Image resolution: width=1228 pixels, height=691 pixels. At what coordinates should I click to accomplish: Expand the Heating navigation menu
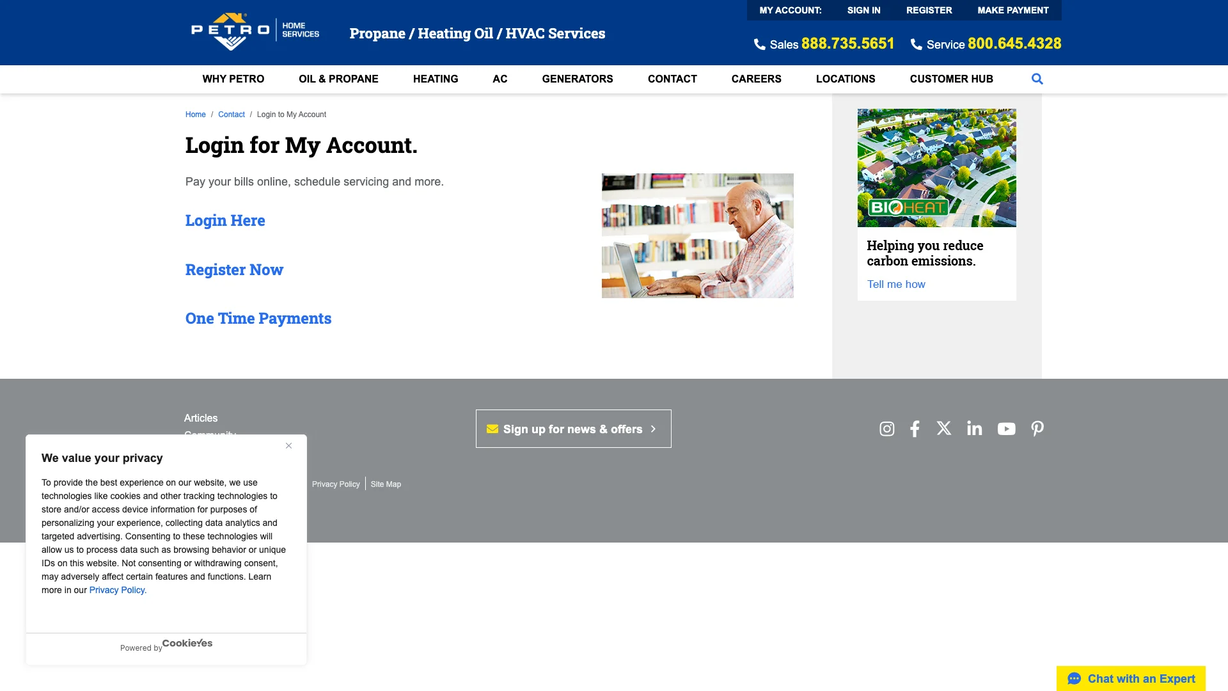tap(436, 79)
